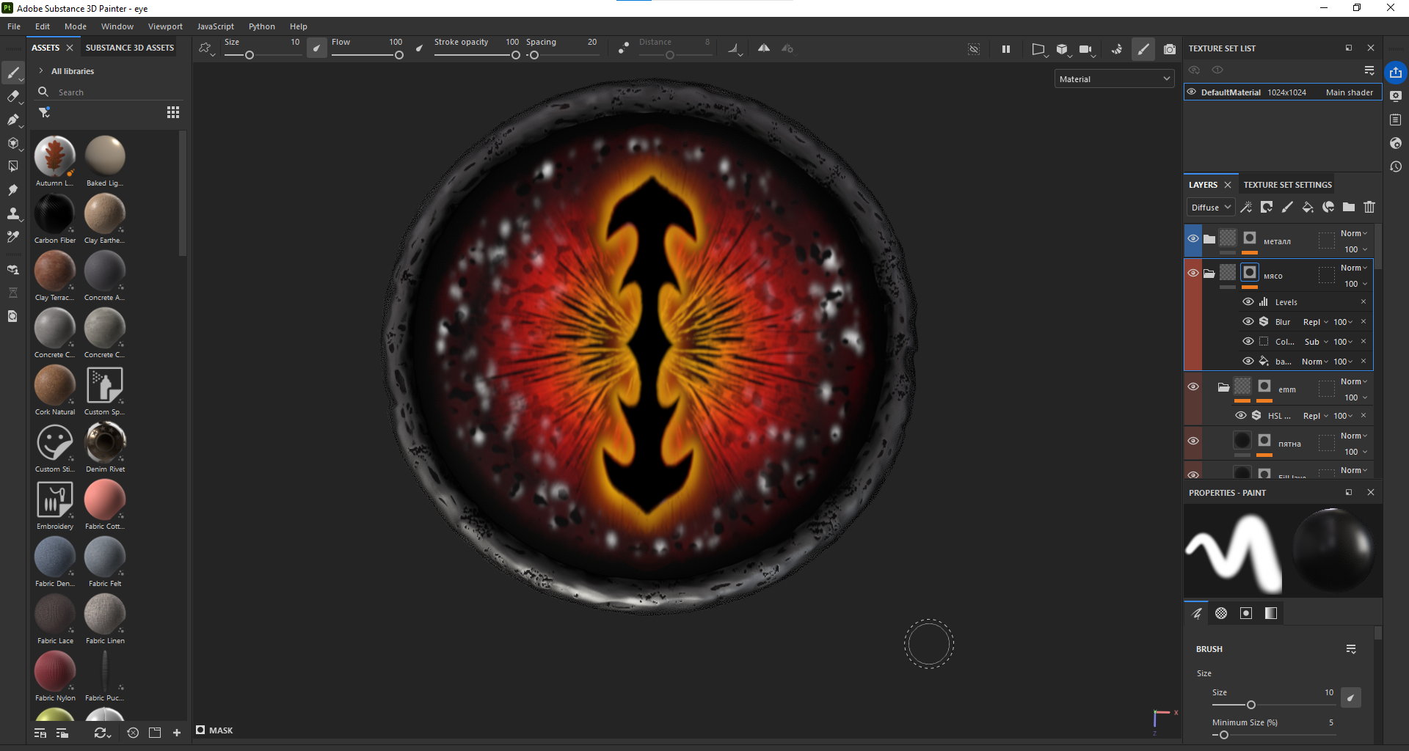Close the Properties - Paint panel
The image size is (1409, 751).
pos(1370,492)
